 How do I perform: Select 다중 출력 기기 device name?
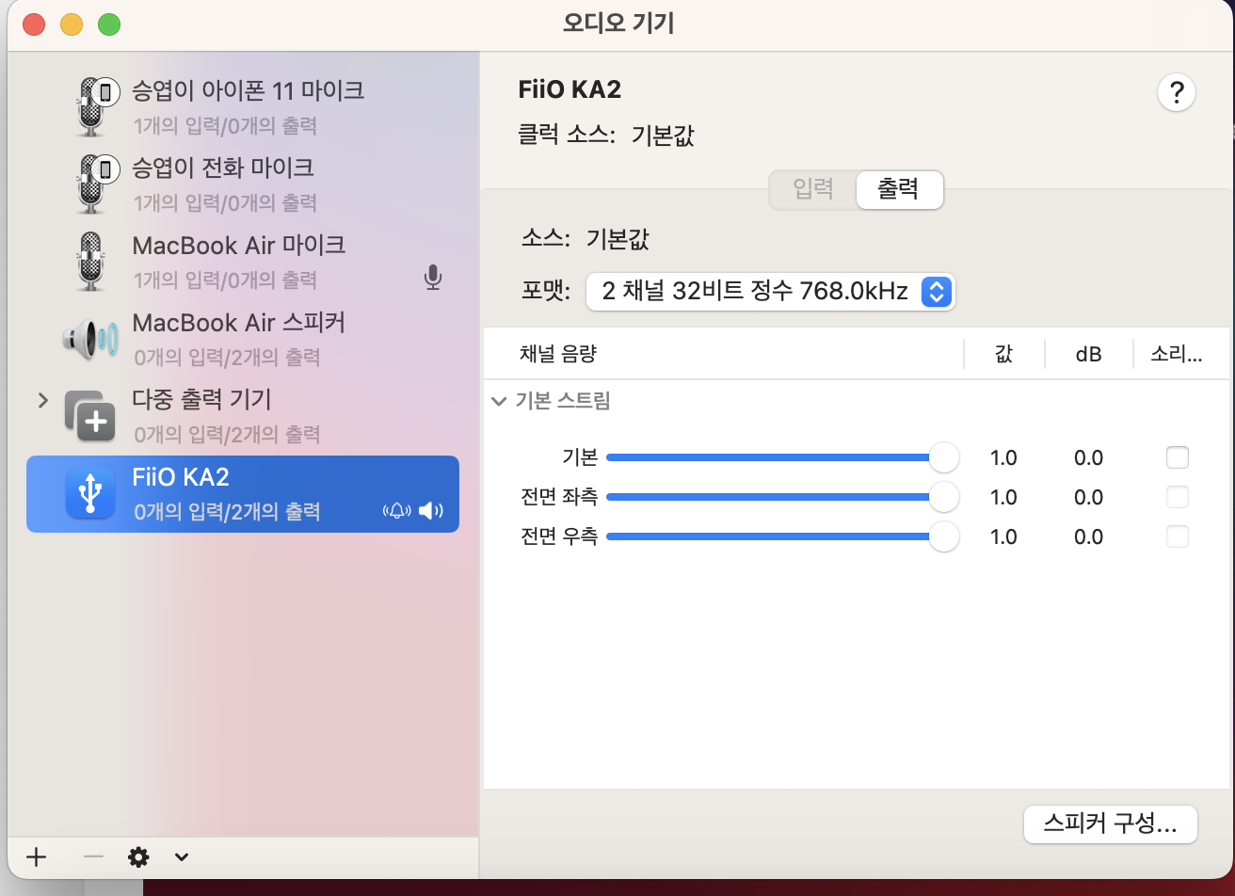[x=201, y=400]
